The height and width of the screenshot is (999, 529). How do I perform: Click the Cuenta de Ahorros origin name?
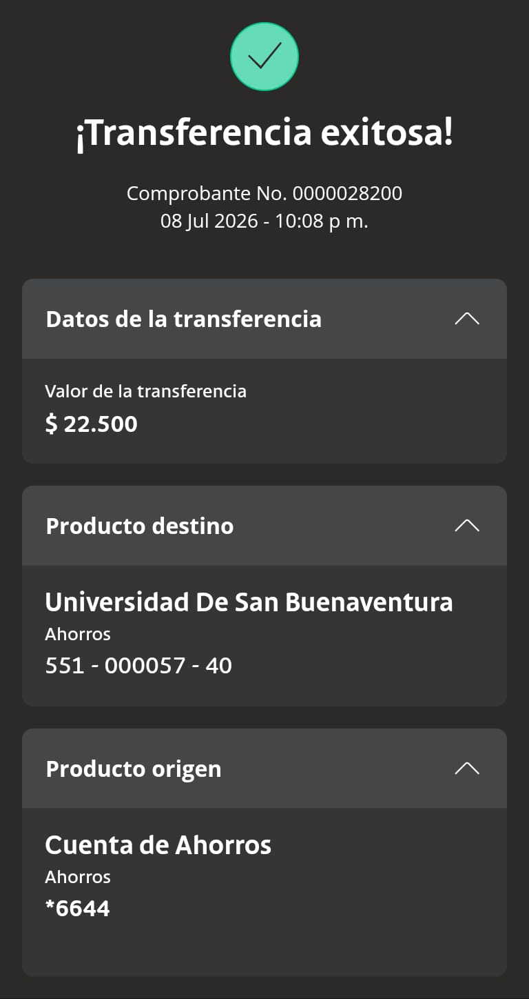pos(158,845)
